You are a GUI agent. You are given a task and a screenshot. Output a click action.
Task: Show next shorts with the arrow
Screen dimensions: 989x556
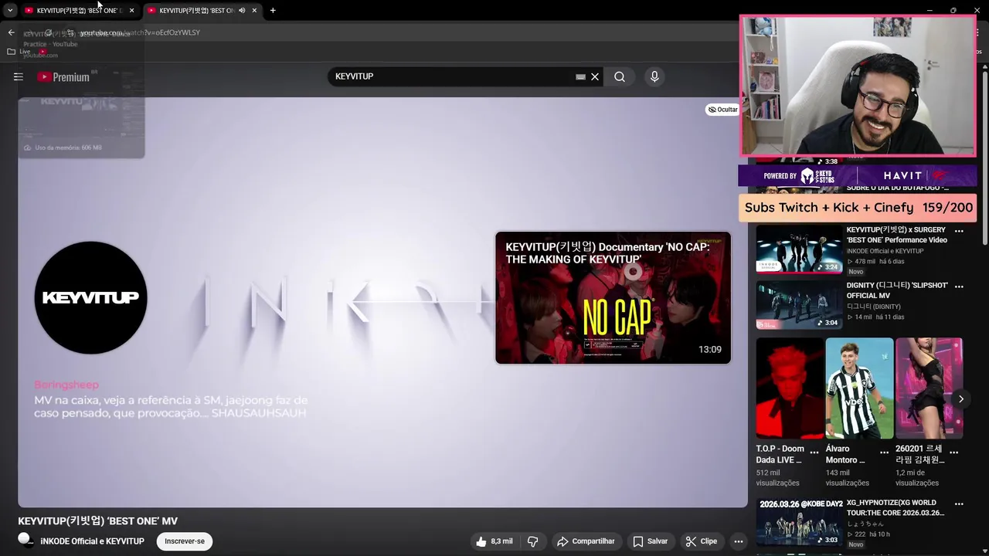961,399
